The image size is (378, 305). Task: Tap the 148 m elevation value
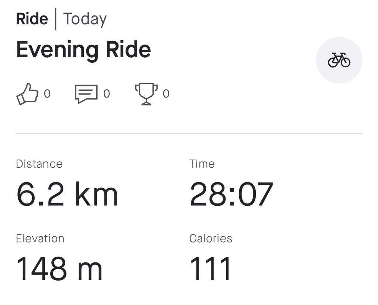coord(59,268)
